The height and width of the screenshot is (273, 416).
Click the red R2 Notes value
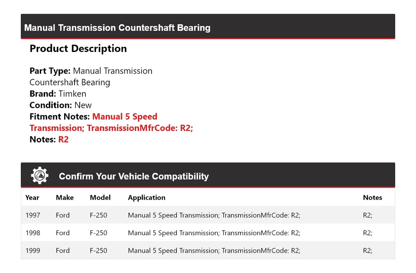tap(63, 140)
